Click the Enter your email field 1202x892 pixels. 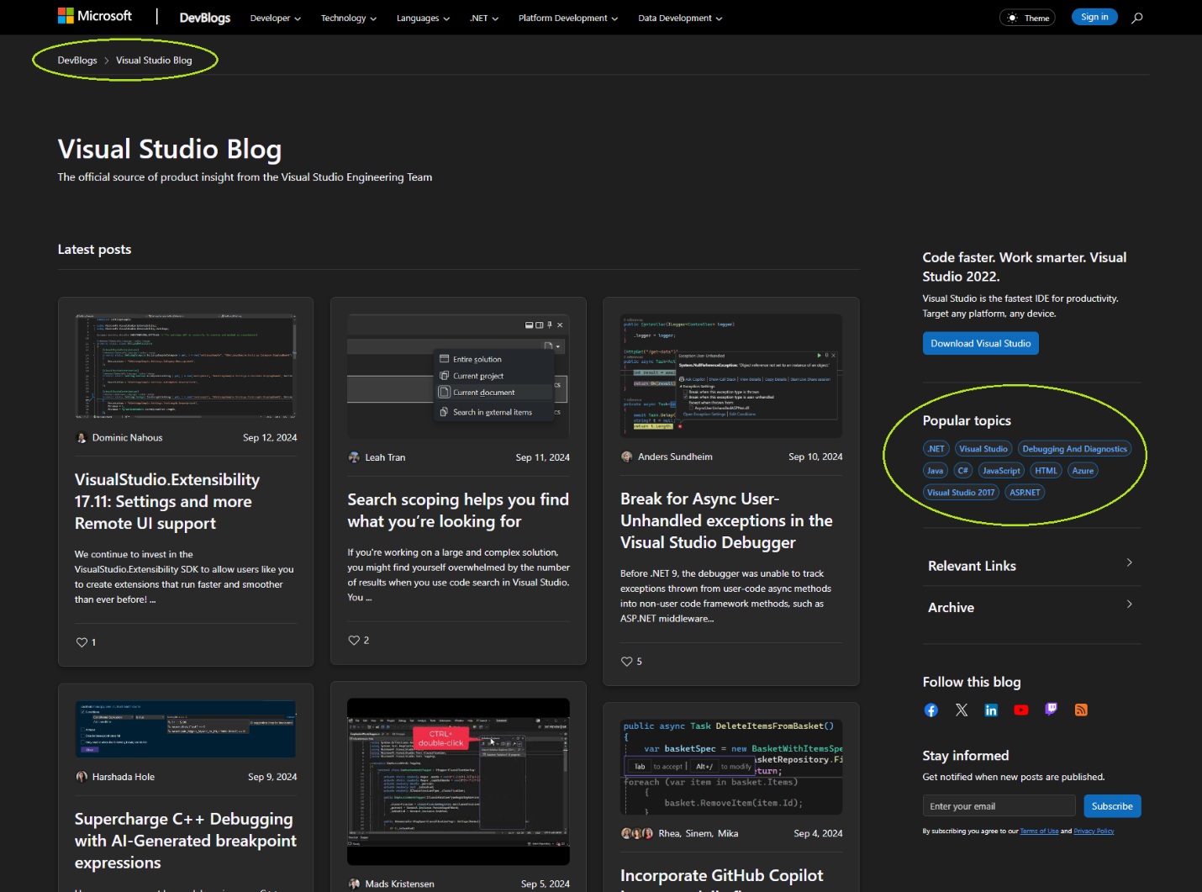click(999, 805)
